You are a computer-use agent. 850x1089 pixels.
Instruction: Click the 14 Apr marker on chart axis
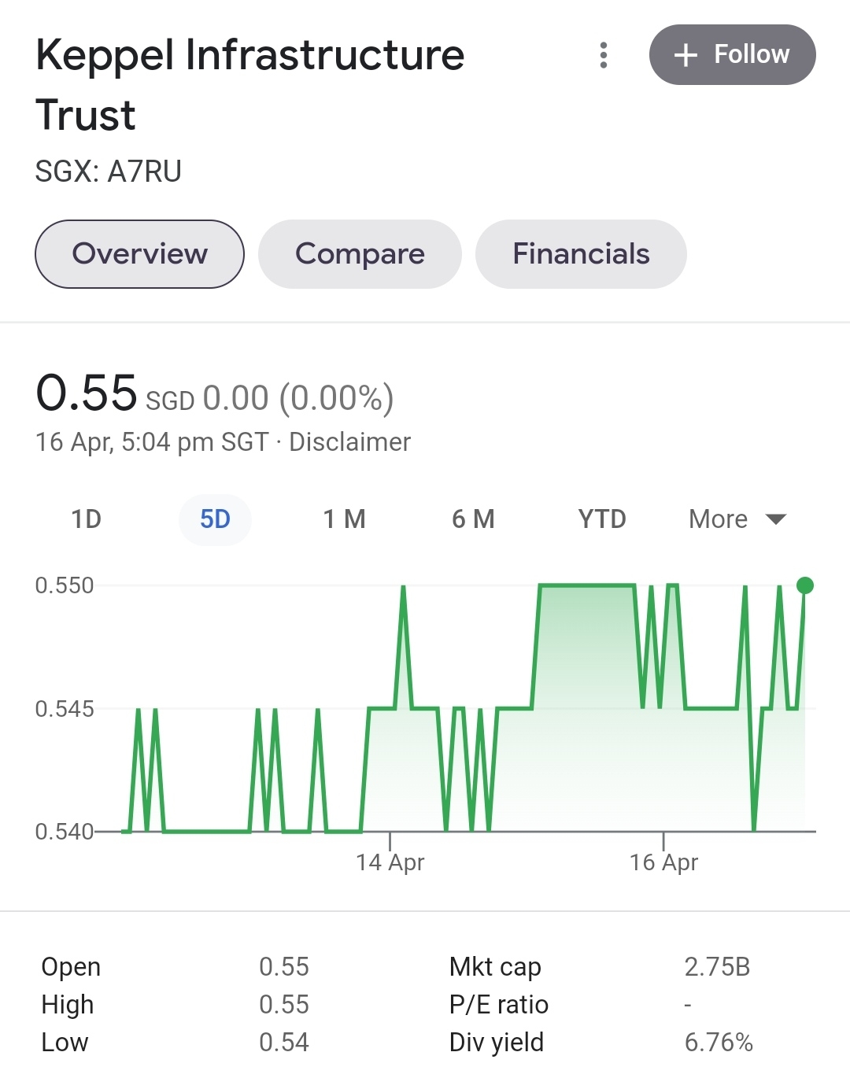click(390, 862)
